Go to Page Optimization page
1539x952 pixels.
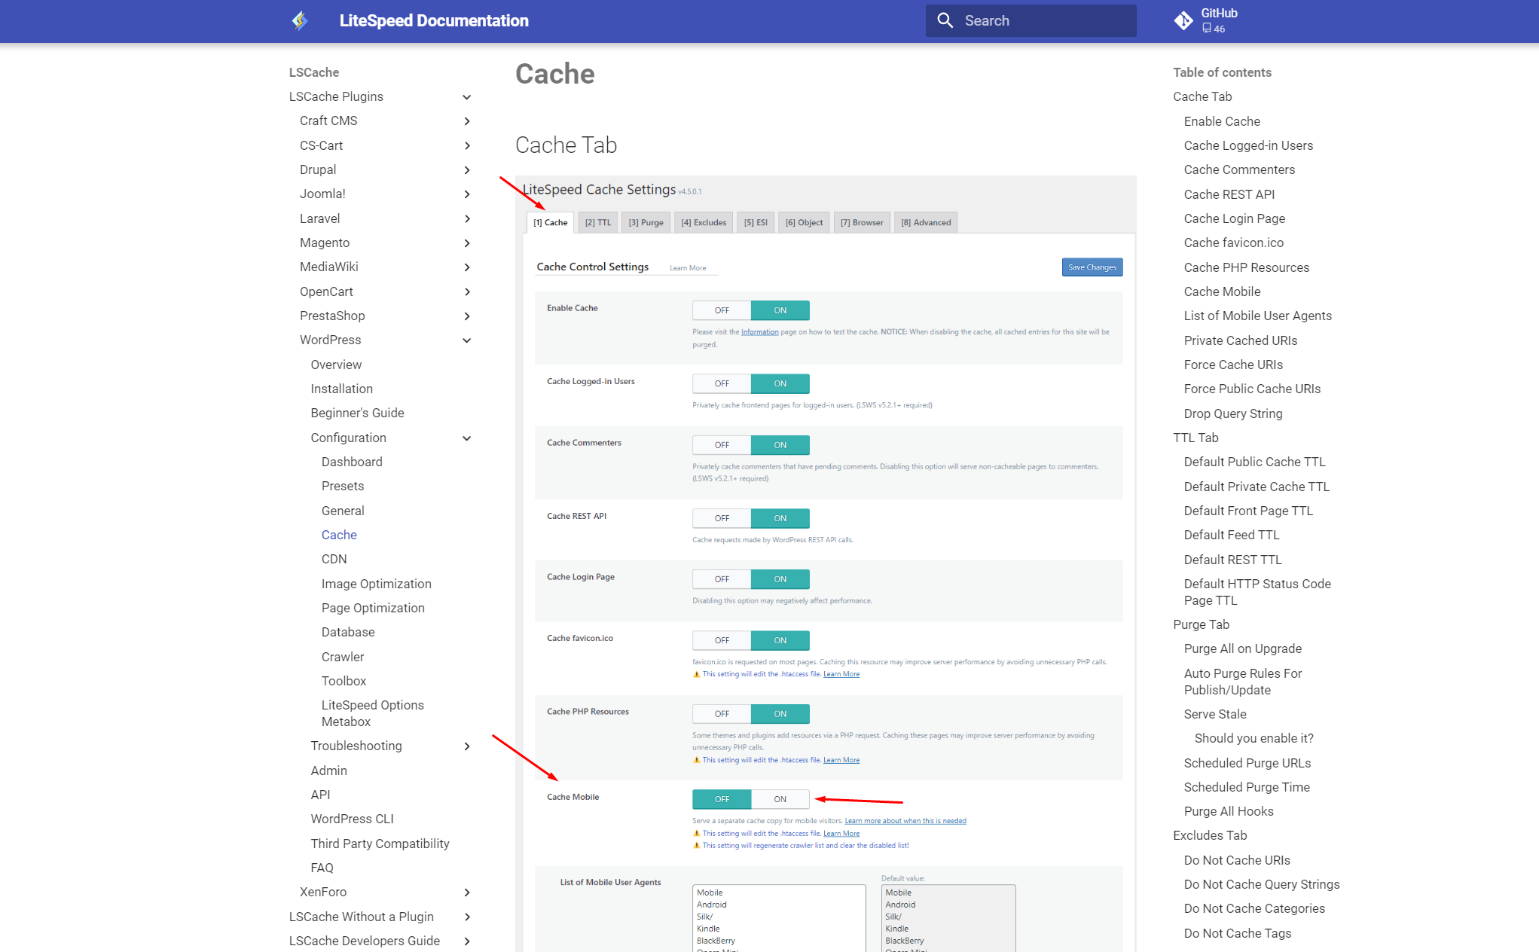point(373,608)
